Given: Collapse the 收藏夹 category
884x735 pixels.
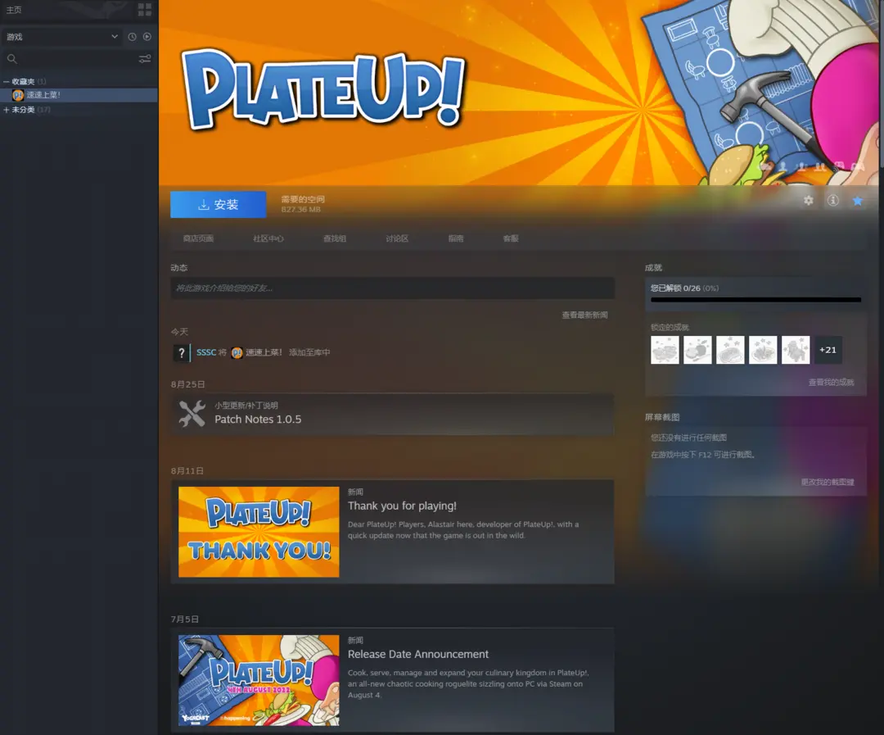Looking at the screenshot, I should coord(7,81).
